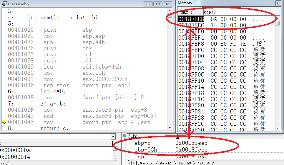Select the ebp+0Ch watch entry
Screen dimensions: 284x165
point(146,150)
